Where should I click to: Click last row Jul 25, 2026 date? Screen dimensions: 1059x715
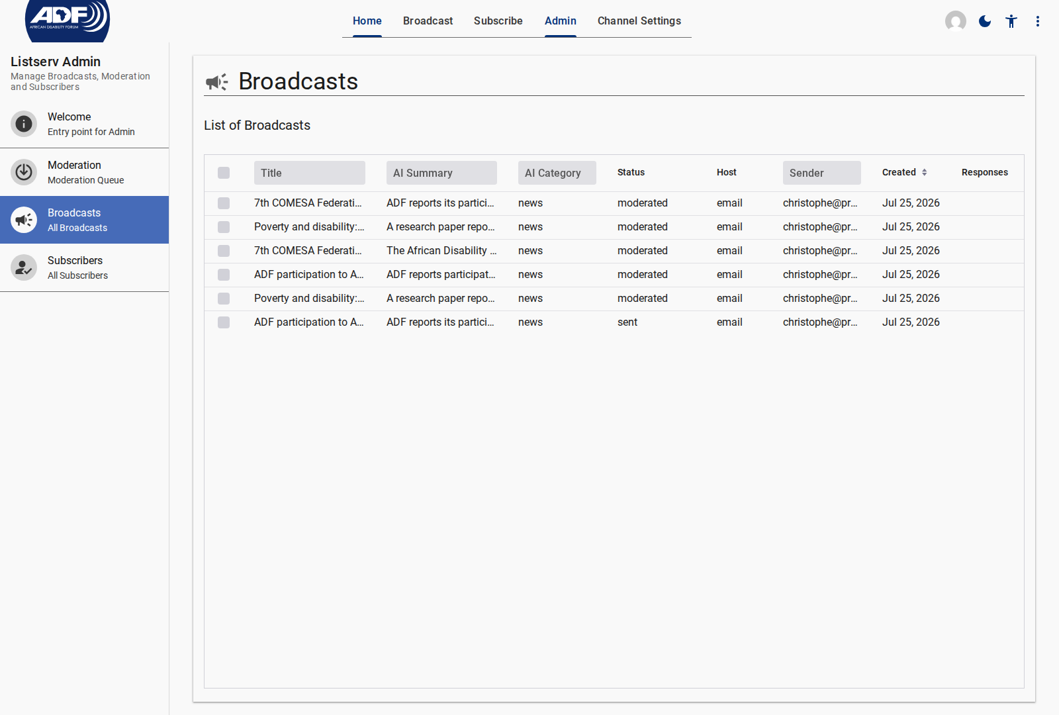point(911,322)
